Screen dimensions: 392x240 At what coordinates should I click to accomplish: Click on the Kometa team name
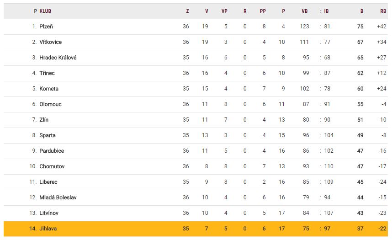click(49, 89)
